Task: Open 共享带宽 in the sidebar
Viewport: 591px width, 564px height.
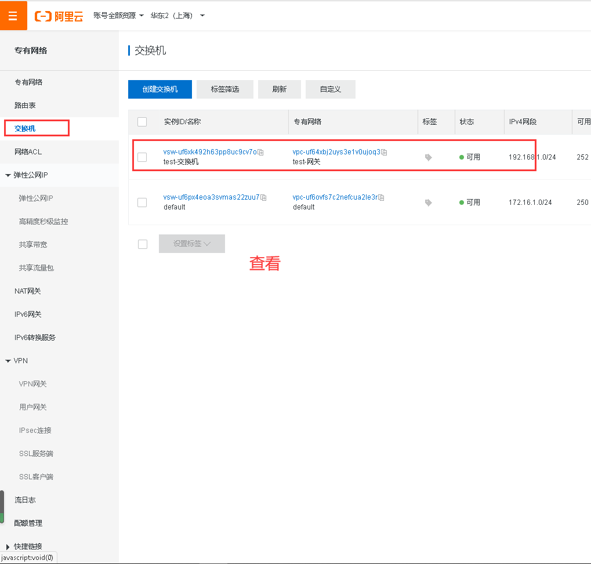Action: (x=33, y=245)
